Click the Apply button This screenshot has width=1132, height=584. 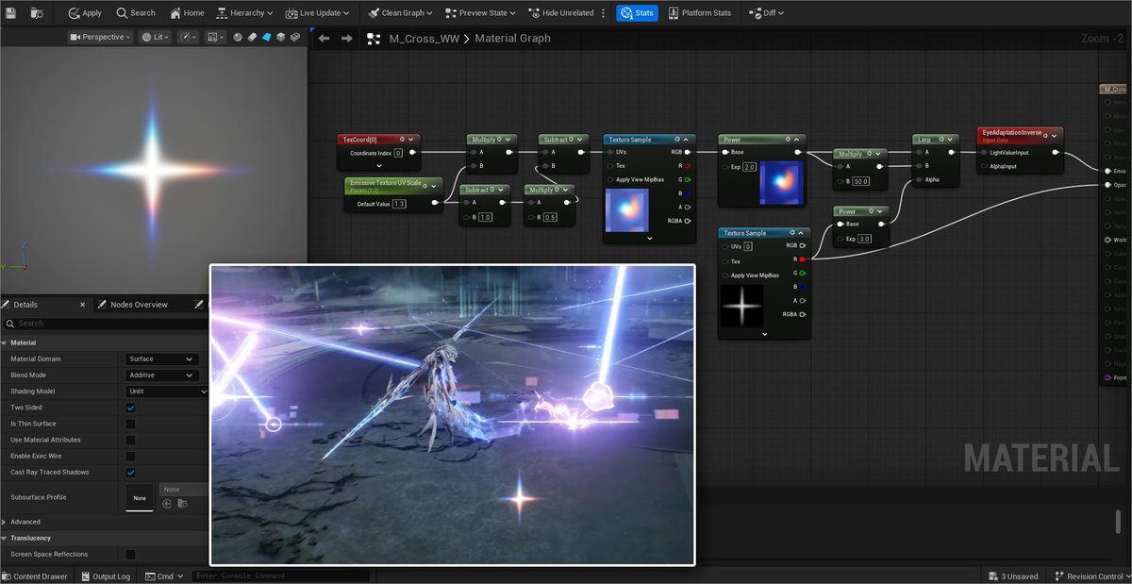pos(85,13)
